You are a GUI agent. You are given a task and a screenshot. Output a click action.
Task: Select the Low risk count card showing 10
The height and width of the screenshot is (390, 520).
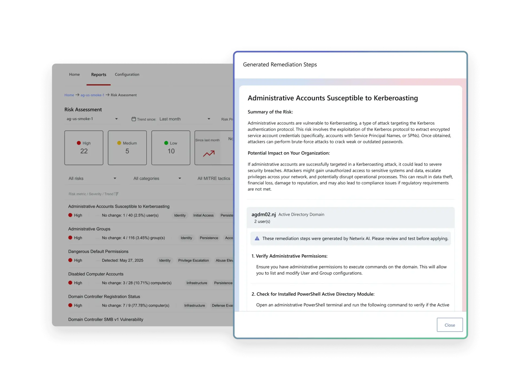point(171,148)
